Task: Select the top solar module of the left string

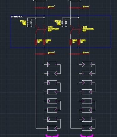Action: (x=52, y=65)
